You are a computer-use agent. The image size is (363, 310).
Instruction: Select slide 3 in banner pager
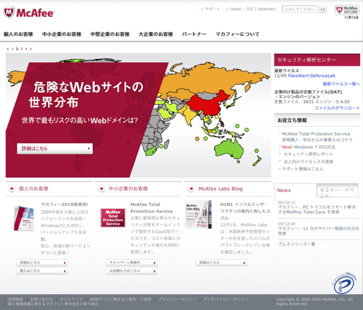pos(22,49)
